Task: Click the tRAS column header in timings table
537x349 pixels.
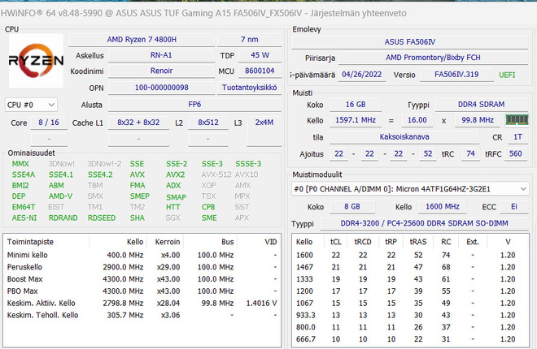Action: pyautogui.click(x=418, y=242)
